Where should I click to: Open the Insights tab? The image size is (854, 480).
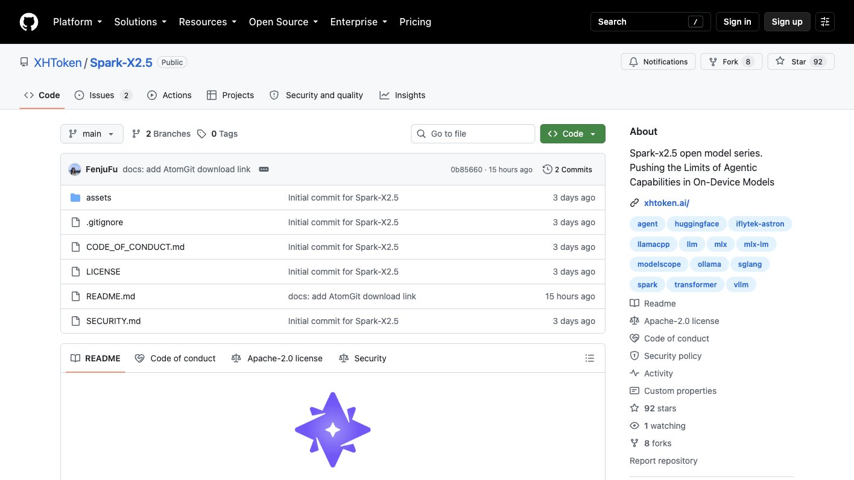tap(402, 95)
